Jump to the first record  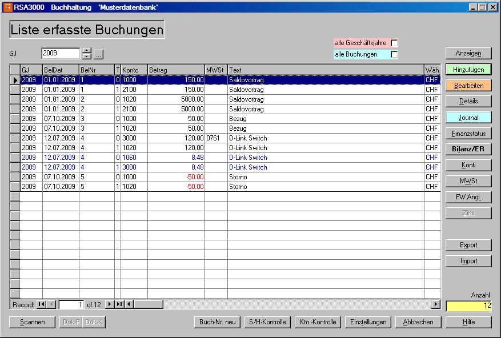click(41, 304)
